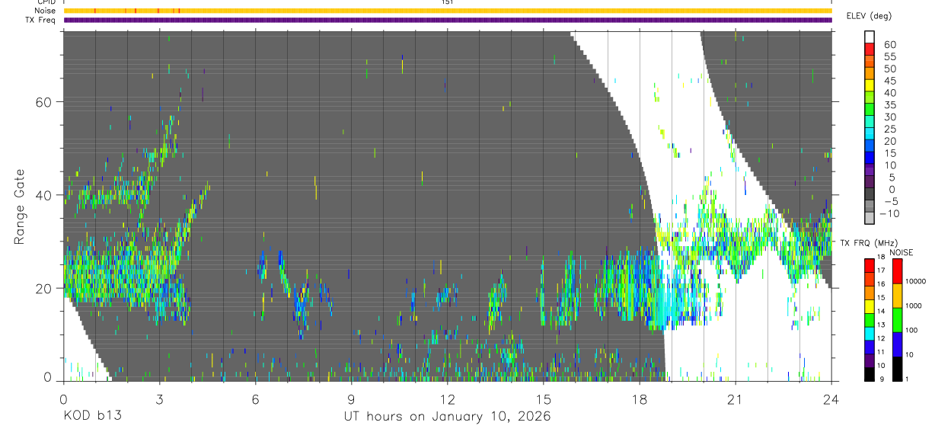Click the '−10' label on the ELEV colorbar
The width and height of the screenshot is (935, 432).
(x=889, y=214)
